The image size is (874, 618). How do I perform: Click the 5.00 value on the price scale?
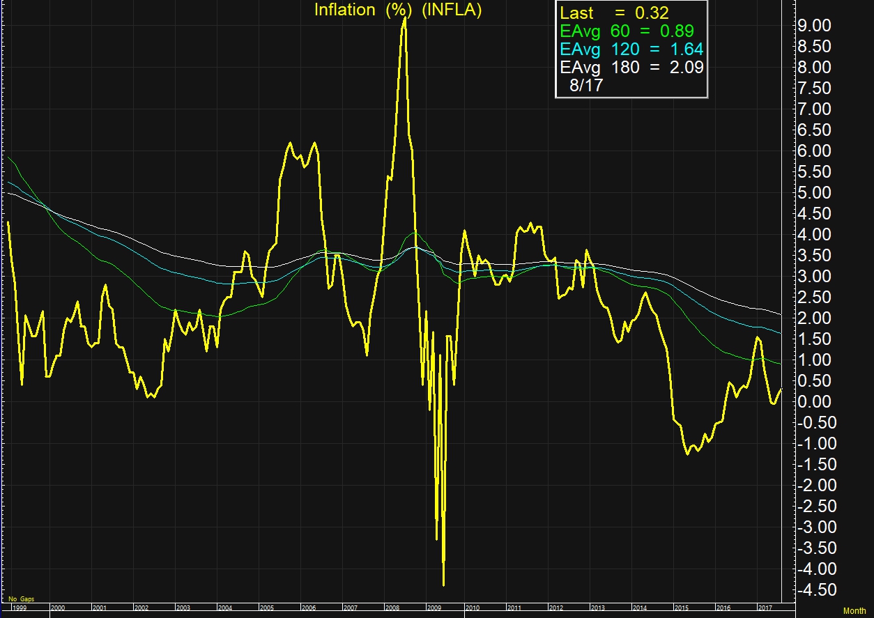(817, 193)
